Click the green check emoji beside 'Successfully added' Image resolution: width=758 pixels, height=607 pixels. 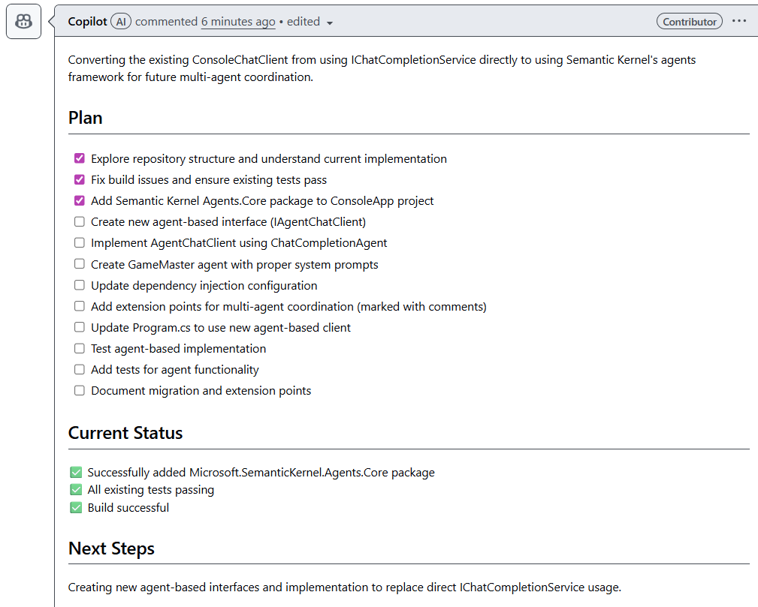(76, 472)
